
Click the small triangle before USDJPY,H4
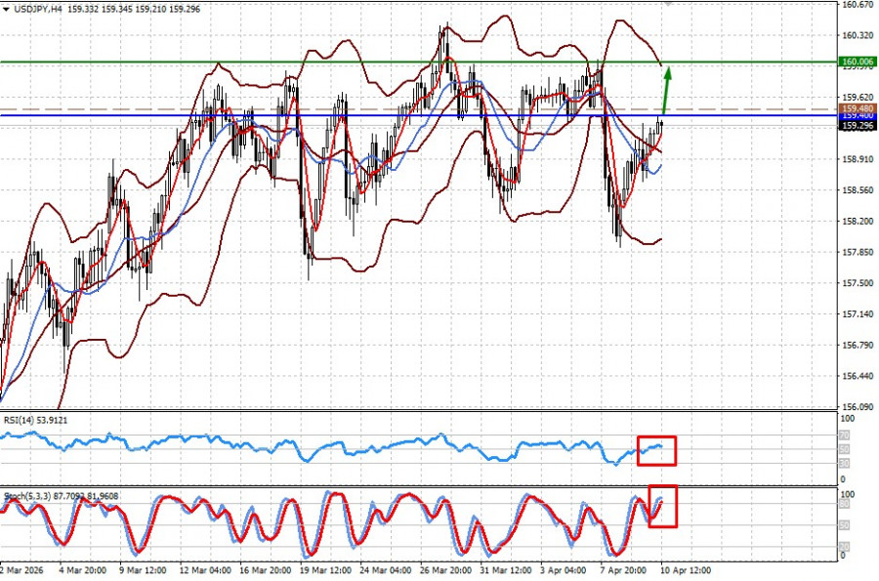[6, 9]
